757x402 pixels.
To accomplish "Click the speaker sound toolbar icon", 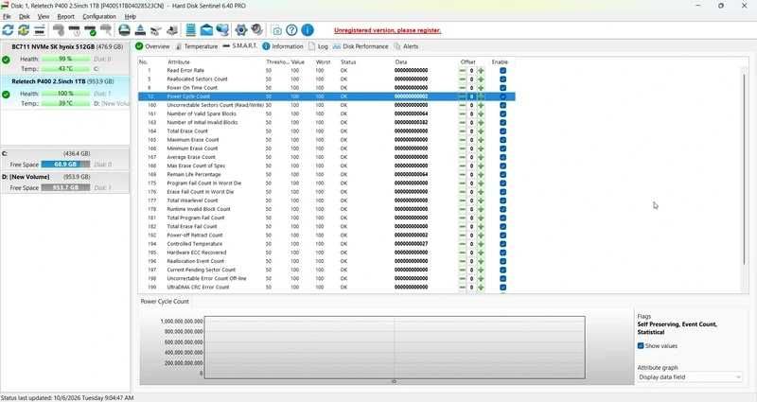I will pos(256,30).
